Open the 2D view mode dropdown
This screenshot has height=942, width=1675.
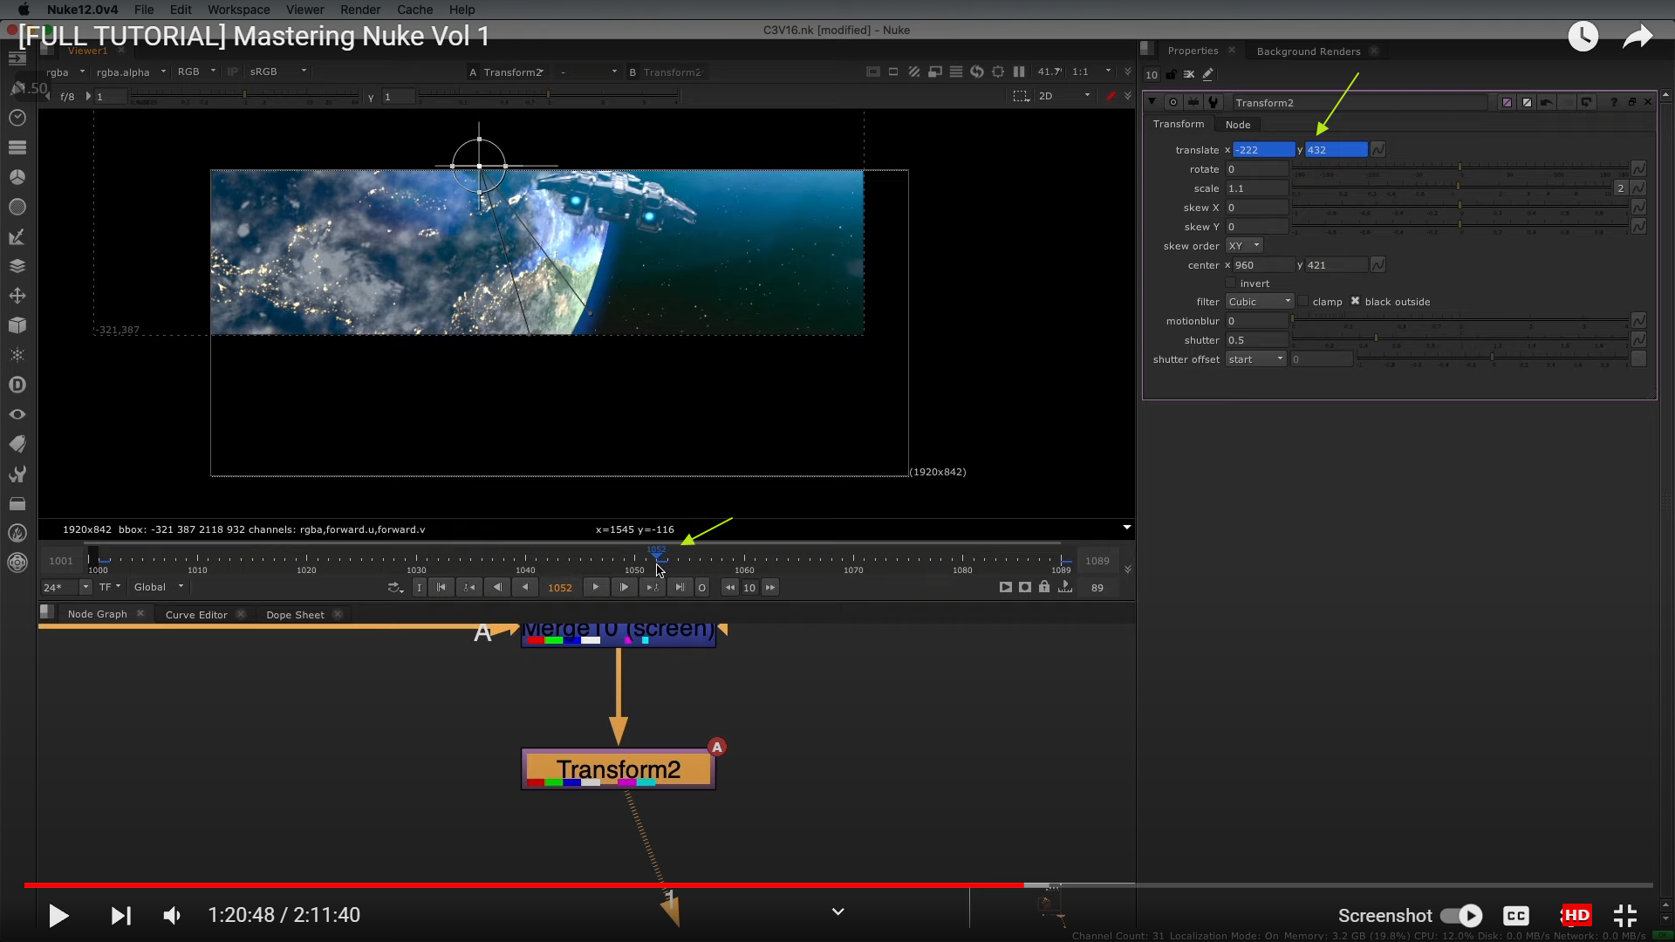[x=1064, y=96]
